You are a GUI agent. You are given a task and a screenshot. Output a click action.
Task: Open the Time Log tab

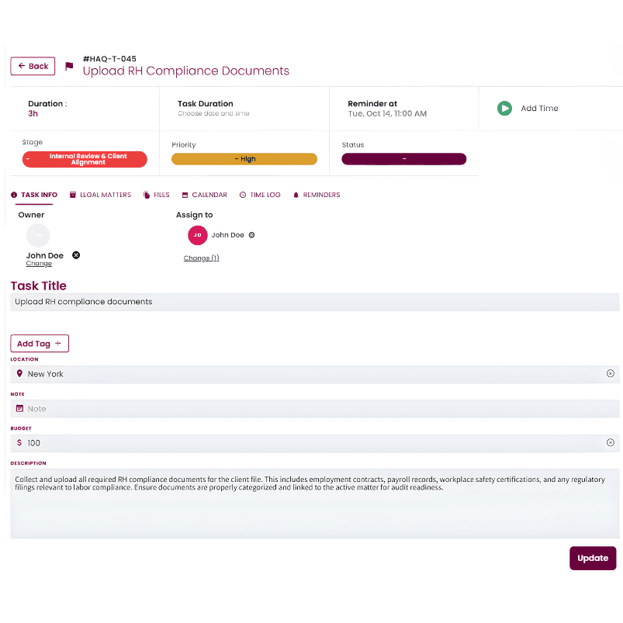260,195
